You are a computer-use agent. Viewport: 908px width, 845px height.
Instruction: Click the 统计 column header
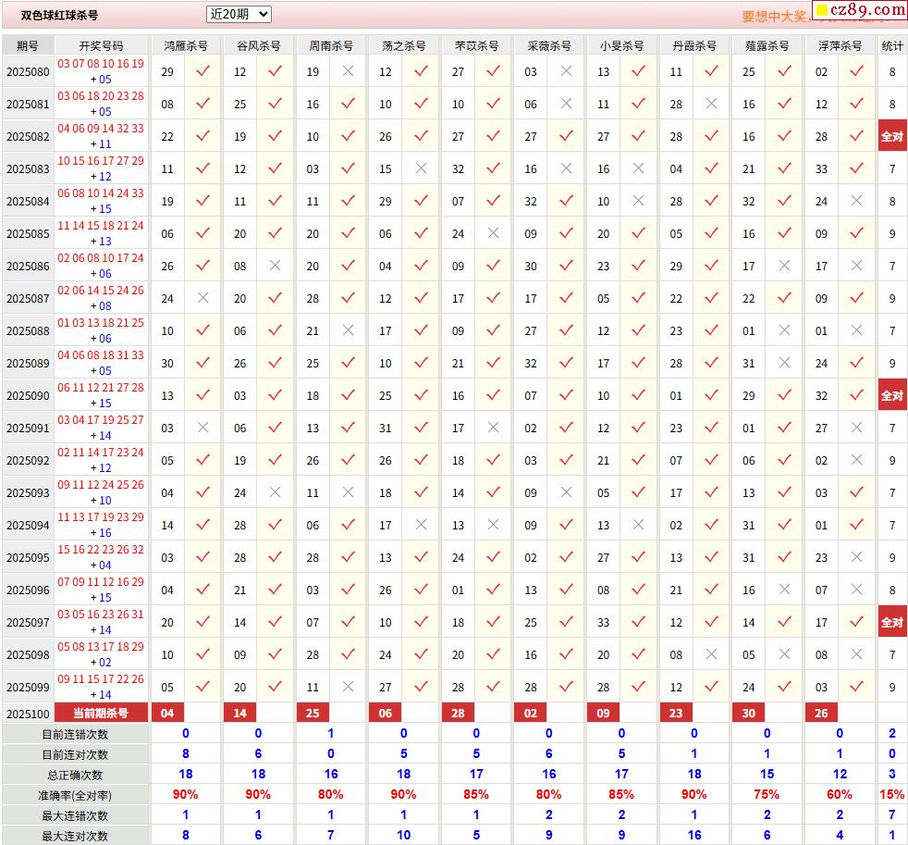tap(892, 45)
